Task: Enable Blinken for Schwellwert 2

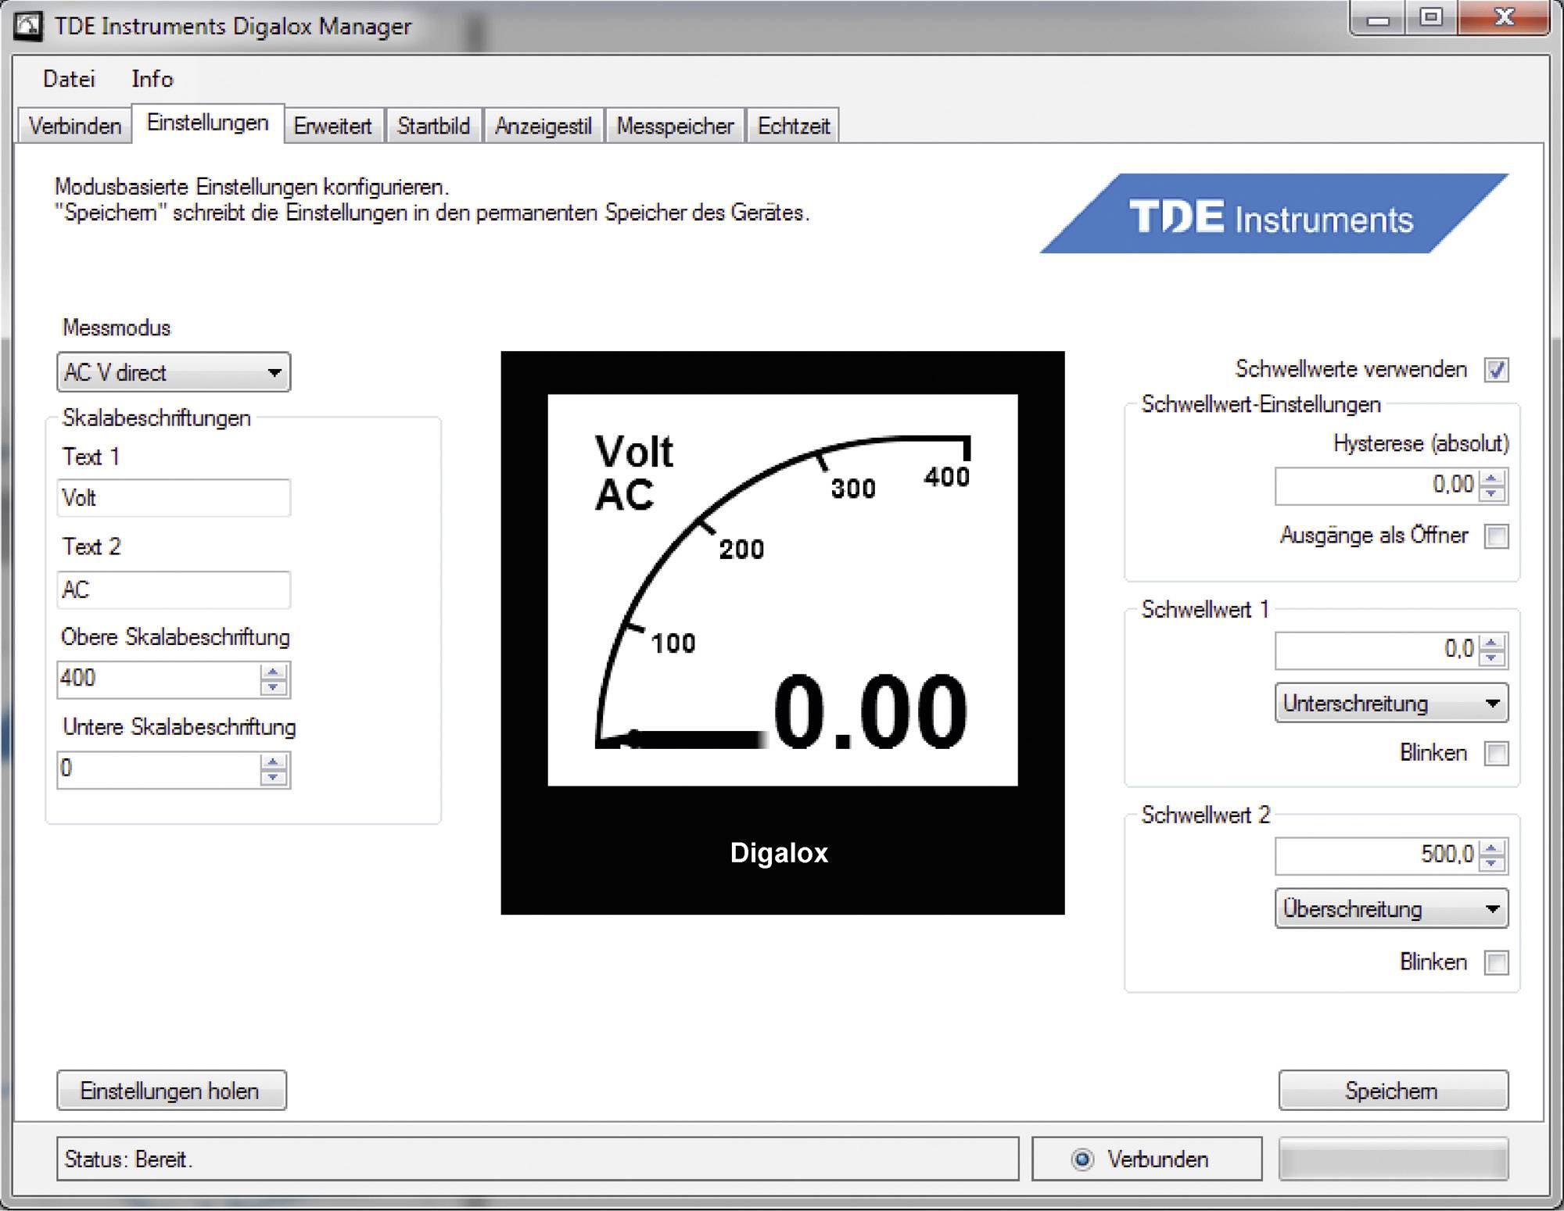Action: click(x=1496, y=962)
